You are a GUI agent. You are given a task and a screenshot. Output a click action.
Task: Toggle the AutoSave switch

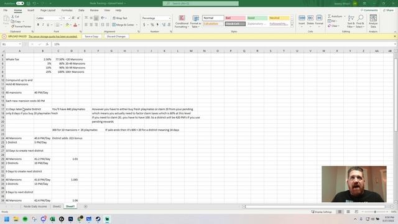(20, 3)
